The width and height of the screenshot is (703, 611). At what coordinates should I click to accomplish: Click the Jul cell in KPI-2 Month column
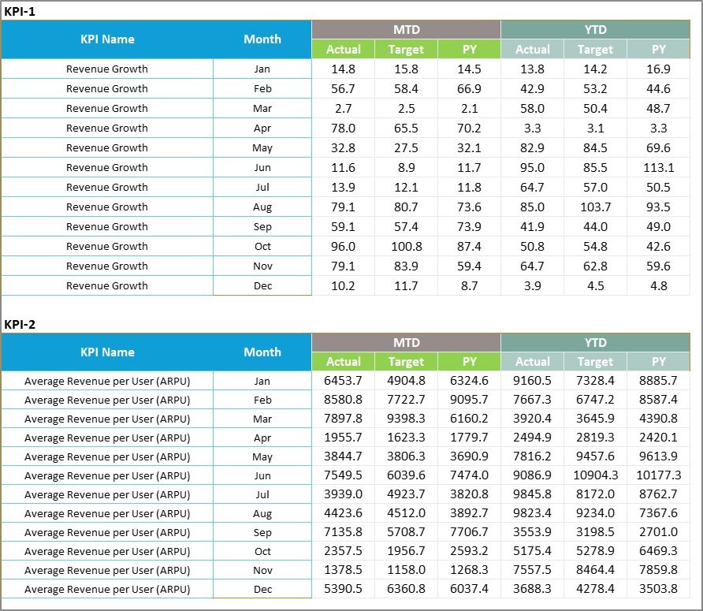(262, 494)
